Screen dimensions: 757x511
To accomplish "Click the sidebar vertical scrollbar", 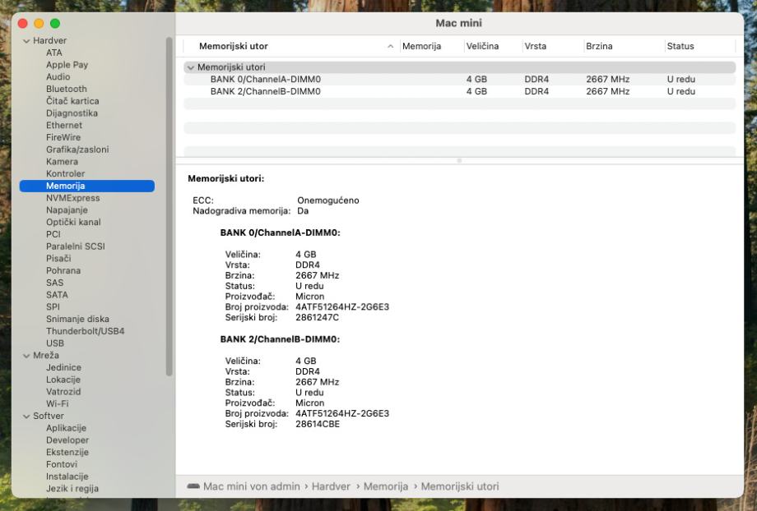I will click(170, 205).
